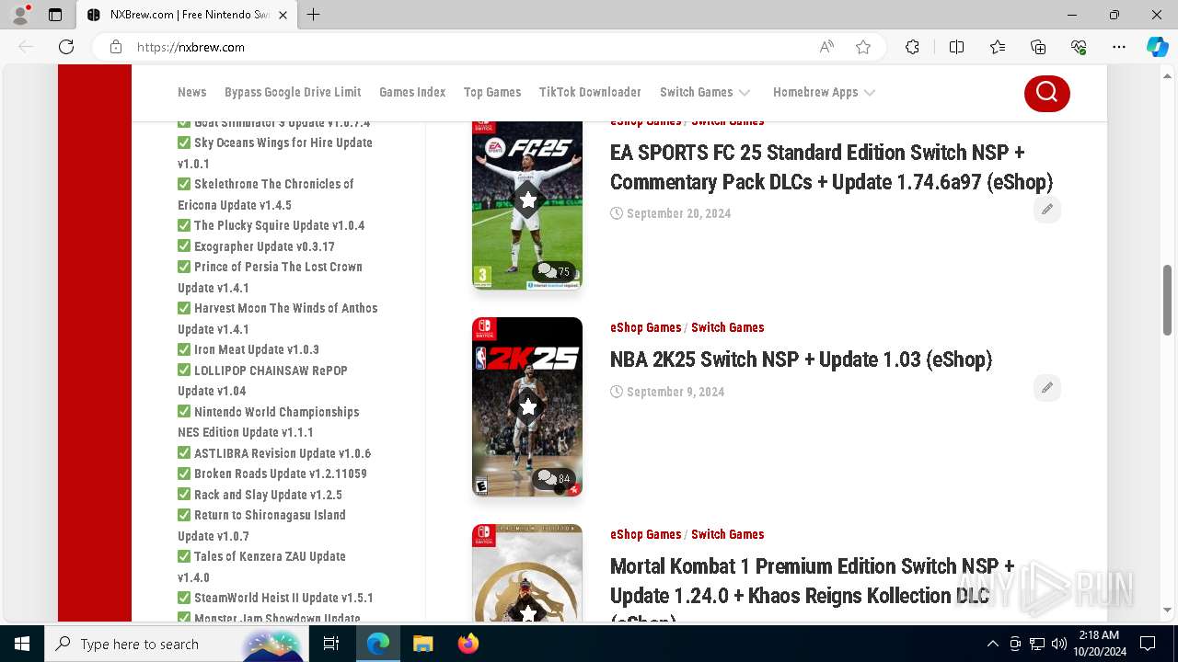The width and height of the screenshot is (1178, 662).
Task: Open Harvest Moon The Winds of Anthos Update link
Action: (x=278, y=318)
